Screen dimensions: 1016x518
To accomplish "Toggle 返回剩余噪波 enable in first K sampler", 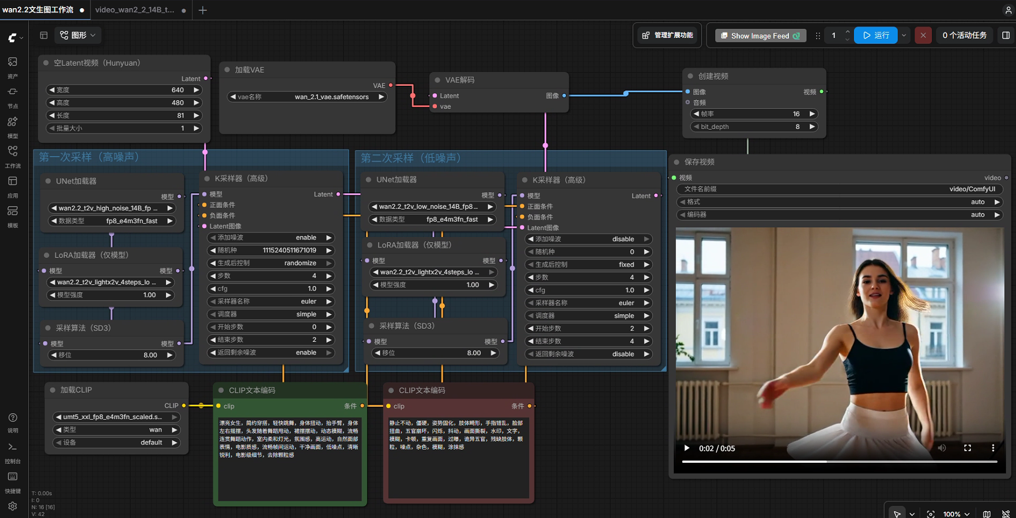I will pos(270,352).
